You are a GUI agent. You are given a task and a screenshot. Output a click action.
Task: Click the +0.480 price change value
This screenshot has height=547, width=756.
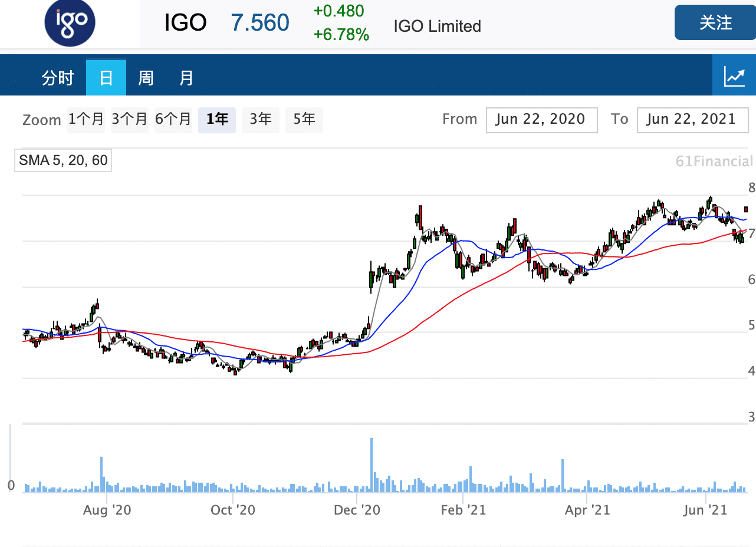click(338, 11)
